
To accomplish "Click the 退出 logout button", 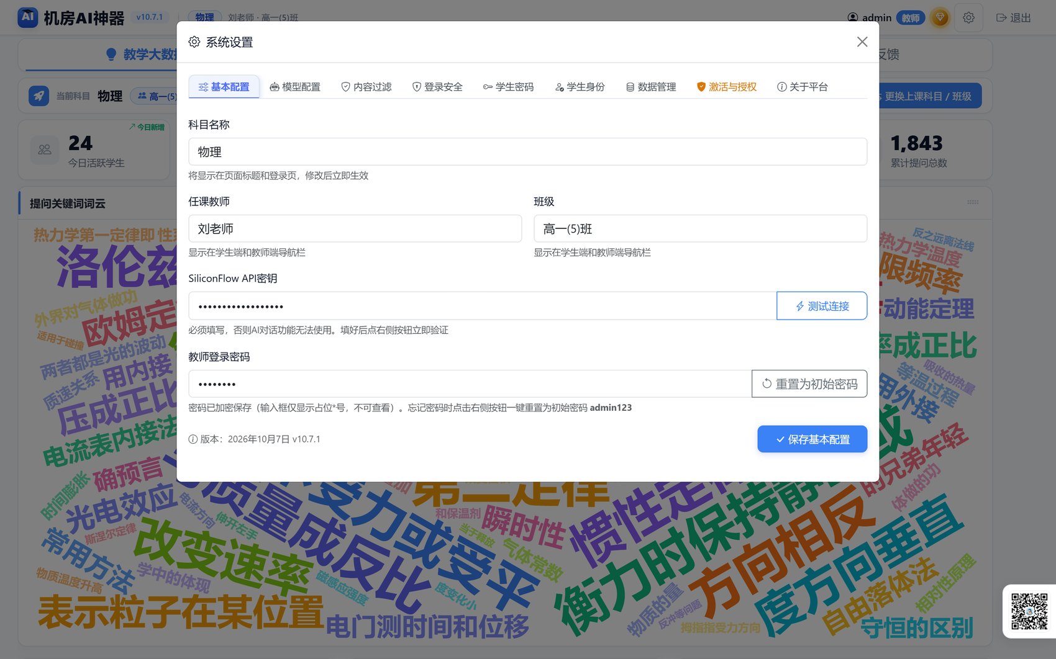I will 1013,18.
